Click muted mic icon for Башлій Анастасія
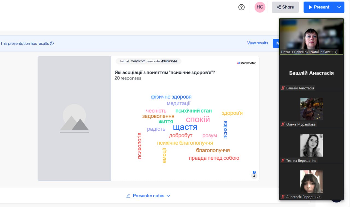 (x=283, y=88)
